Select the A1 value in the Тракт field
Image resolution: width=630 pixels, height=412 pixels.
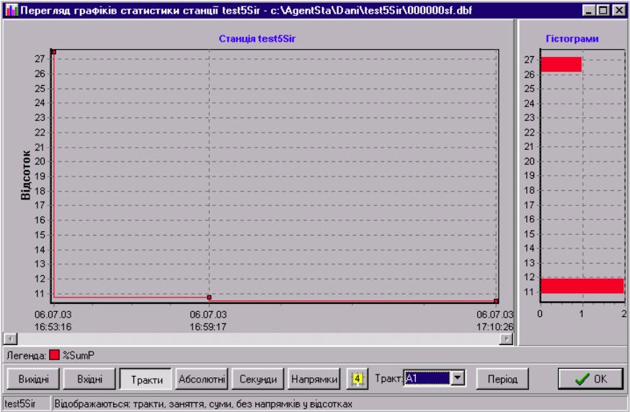[427, 378]
